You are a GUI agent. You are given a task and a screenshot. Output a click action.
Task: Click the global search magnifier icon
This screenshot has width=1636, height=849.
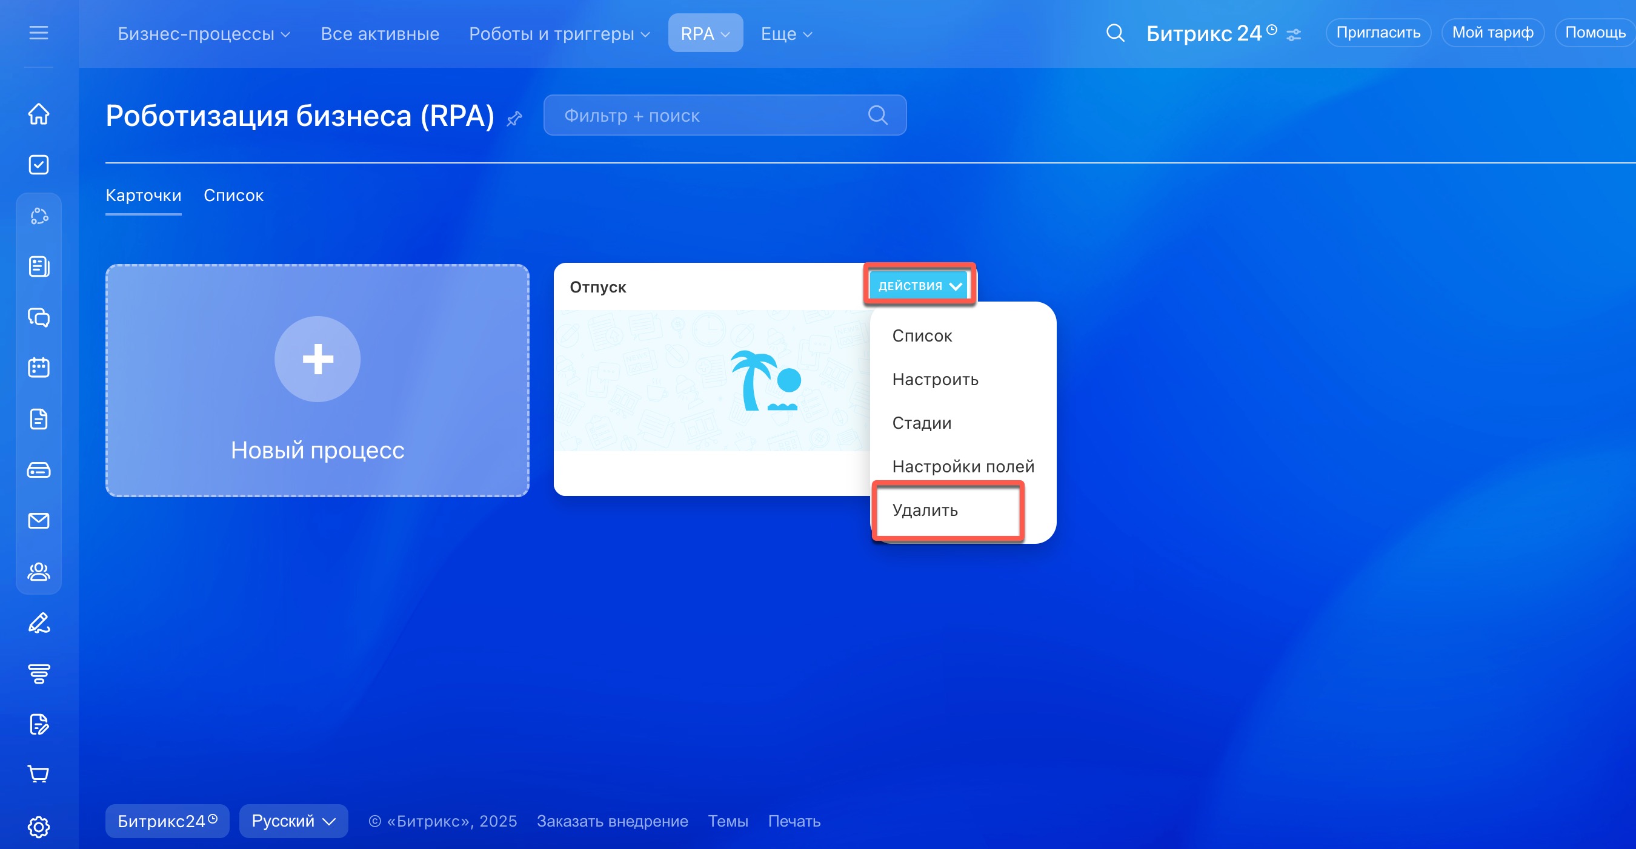tap(1116, 33)
